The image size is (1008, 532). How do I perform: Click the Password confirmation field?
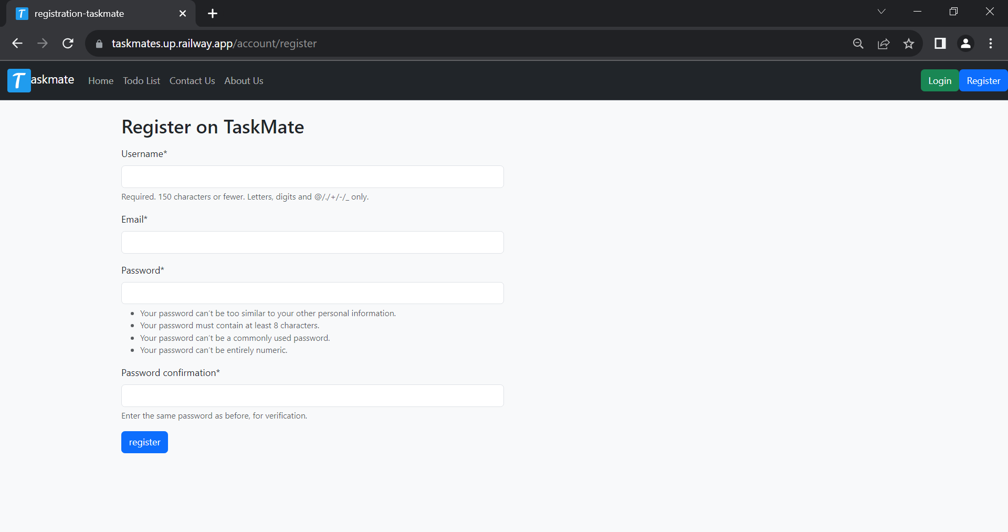pyautogui.click(x=312, y=395)
